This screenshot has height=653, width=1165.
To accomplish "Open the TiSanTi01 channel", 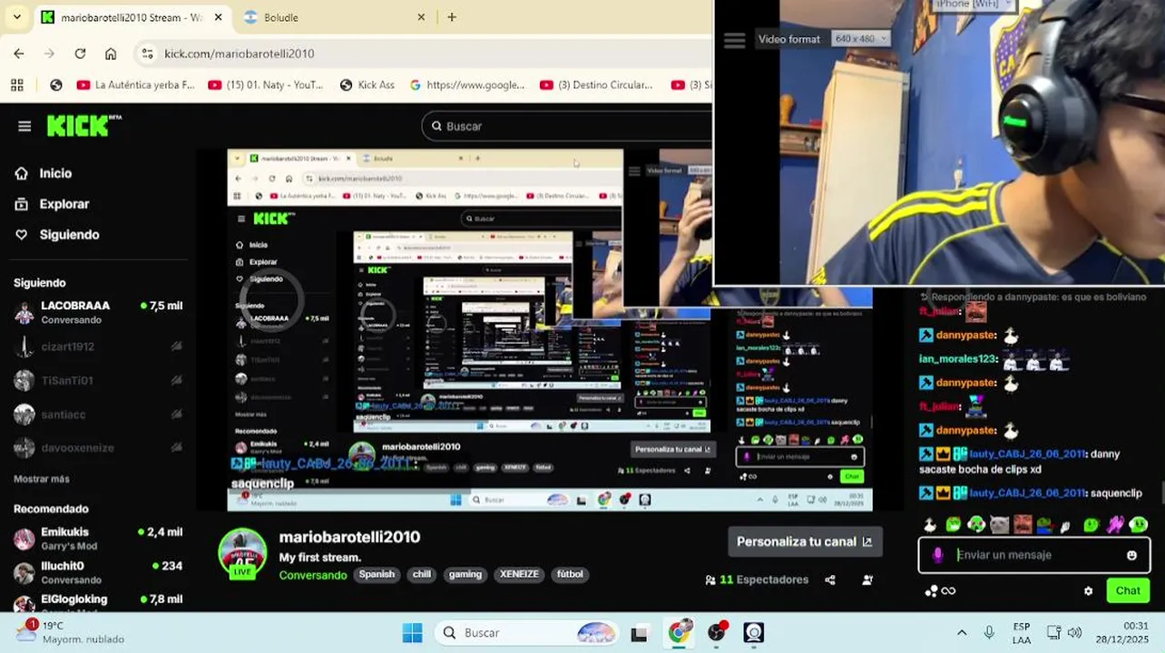I will coord(98,381).
